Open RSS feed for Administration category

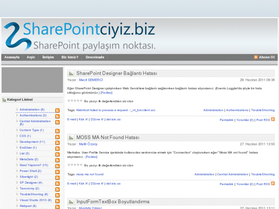(x=57, y=110)
